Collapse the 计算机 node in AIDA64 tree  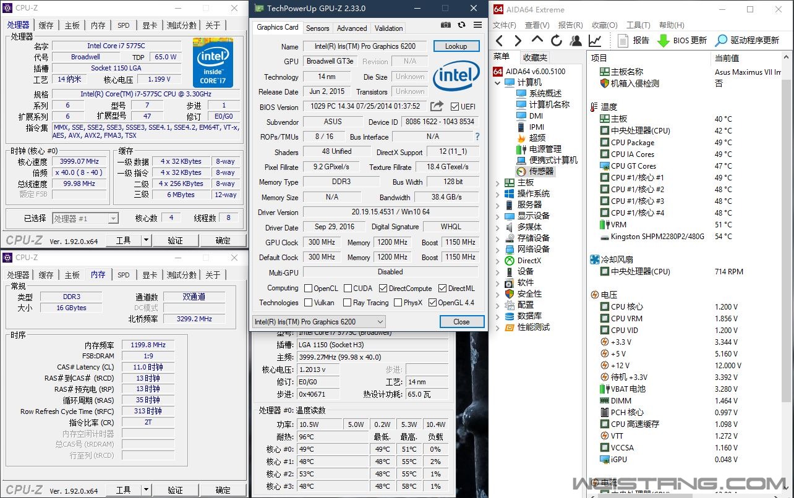[498, 82]
